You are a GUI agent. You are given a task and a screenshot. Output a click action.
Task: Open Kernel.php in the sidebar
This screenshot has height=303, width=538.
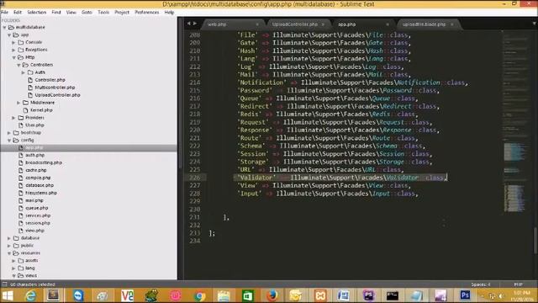[x=41, y=110]
